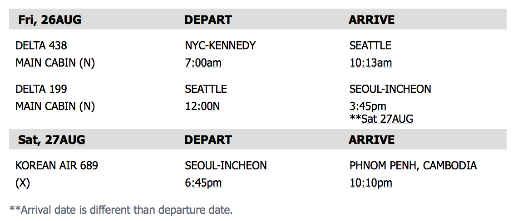Select KOREAN AIR 689 flight text
The height and width of the screenshot is (221, 513).
coord(57,165)
